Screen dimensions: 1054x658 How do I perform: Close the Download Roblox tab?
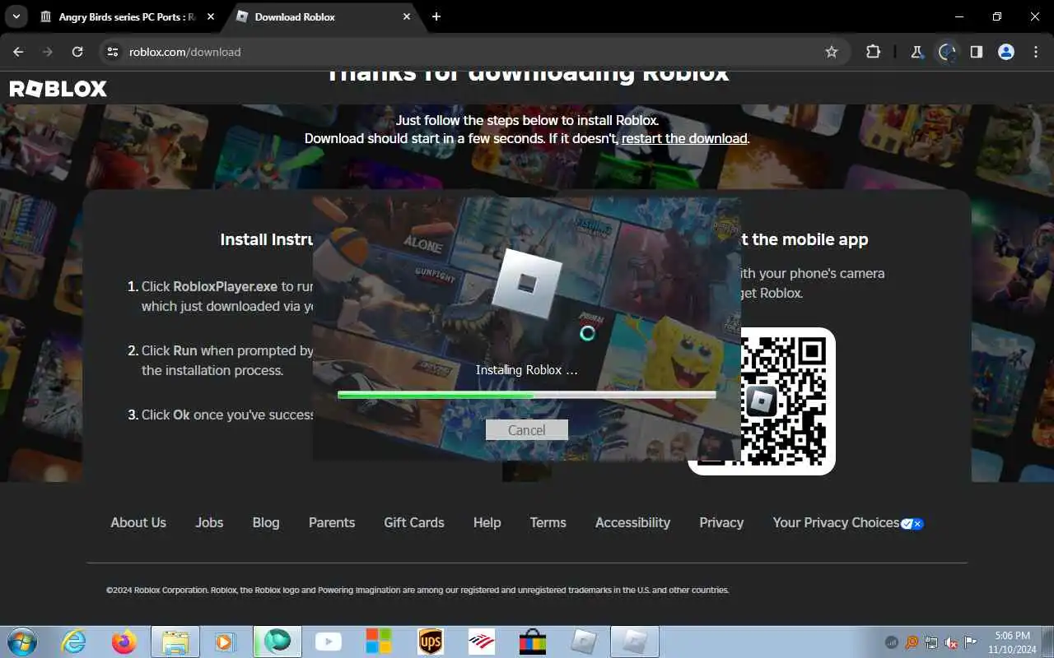tap(407, 16)
